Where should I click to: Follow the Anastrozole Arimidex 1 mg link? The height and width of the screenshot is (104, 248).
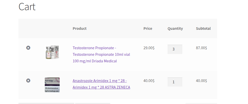click(101, 84)
